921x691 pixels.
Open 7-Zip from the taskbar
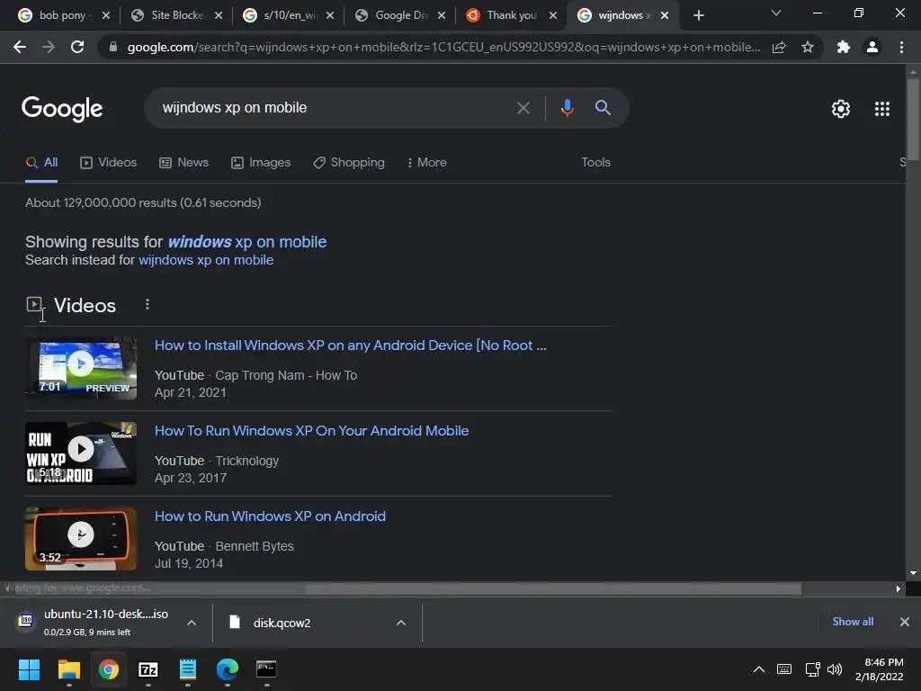point(148,669)
